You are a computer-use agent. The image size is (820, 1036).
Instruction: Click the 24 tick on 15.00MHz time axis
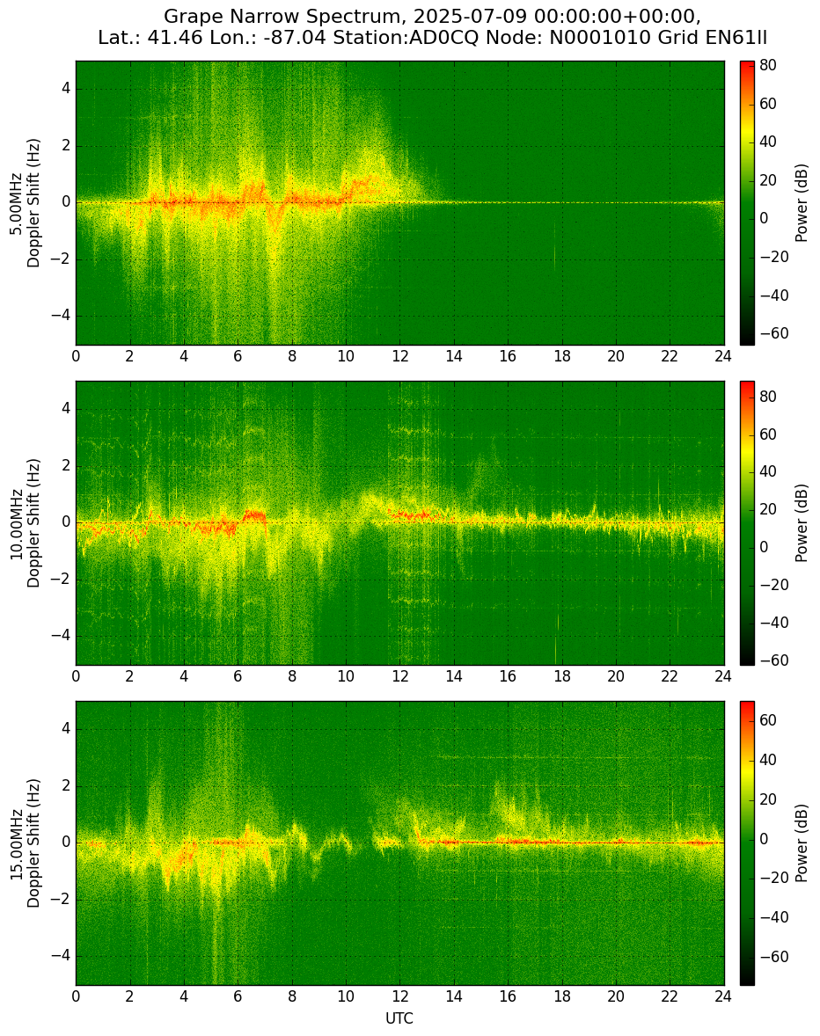723,996
